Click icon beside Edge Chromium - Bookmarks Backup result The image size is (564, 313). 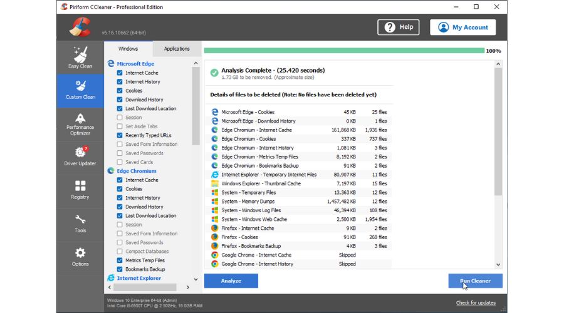[x=215, y=166]
